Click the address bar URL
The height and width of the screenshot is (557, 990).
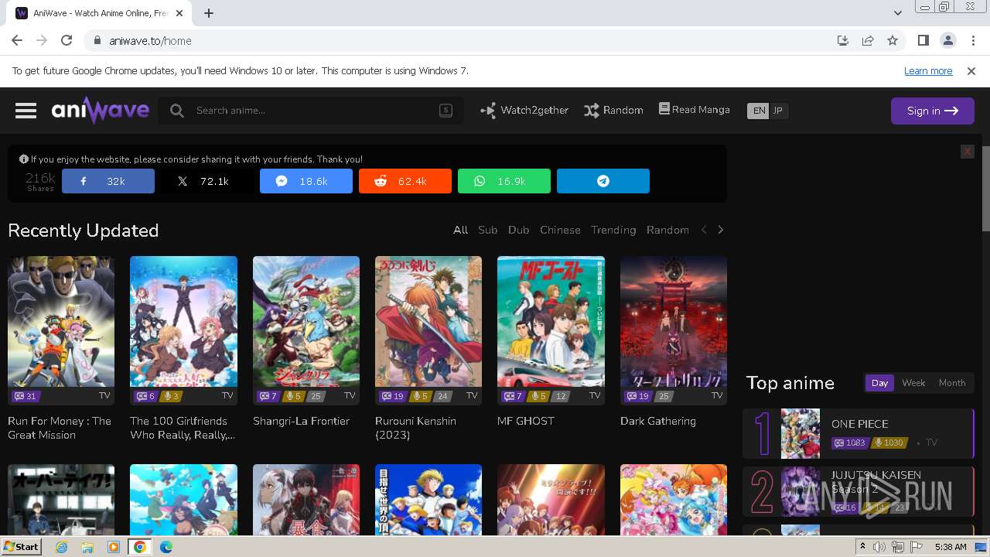[150, 41]
